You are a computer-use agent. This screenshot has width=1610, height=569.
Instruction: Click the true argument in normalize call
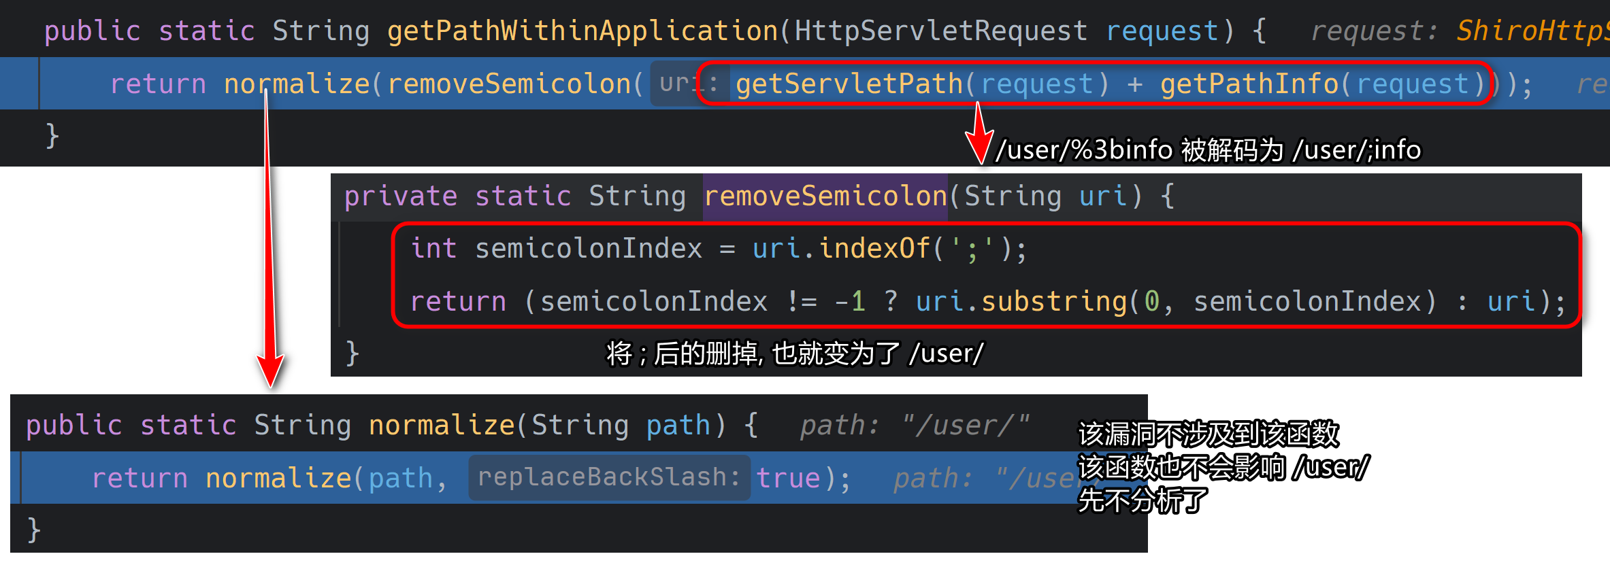tap(788, 479)
